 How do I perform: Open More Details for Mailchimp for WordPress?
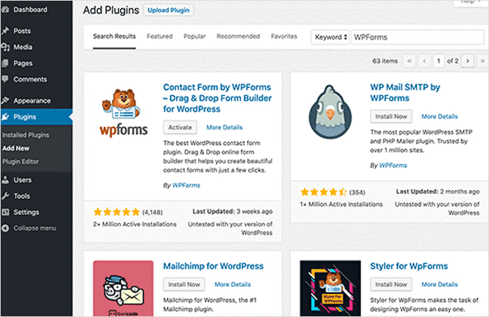[x=233, y=284]
